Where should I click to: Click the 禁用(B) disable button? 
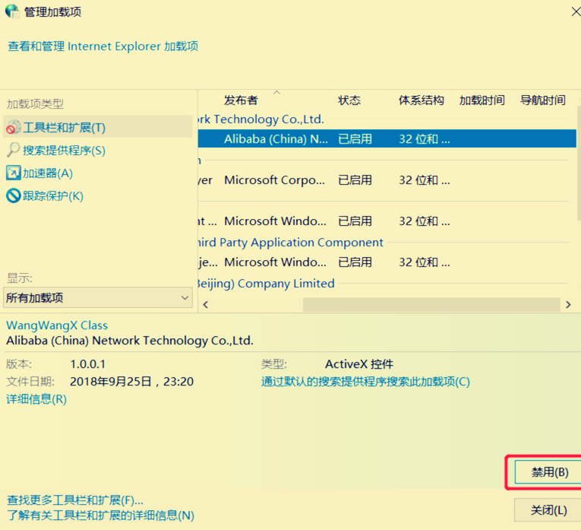point(549,472)
